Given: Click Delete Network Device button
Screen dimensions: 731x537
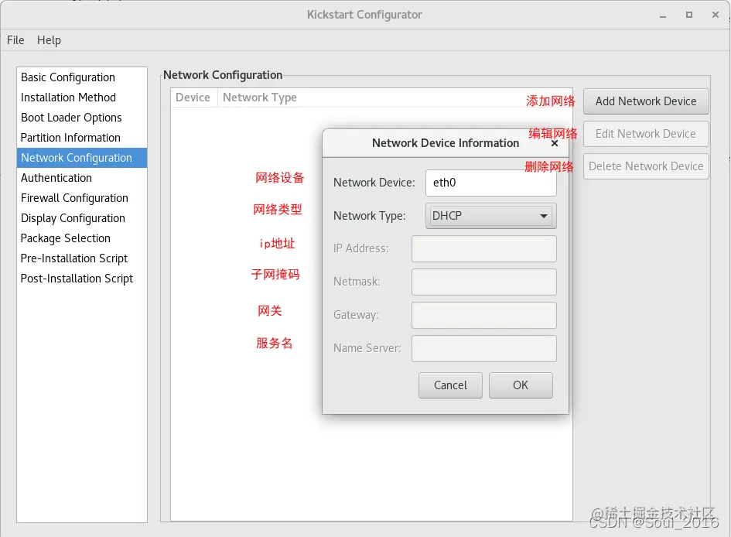Looking at the screenshot, I should click(x=646, y=166).
